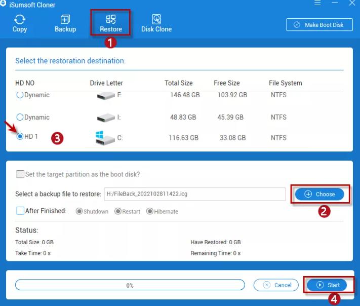Open the Disk Clone tab
The height and width of the screenshot is (306, 360).
coord(156,24)
